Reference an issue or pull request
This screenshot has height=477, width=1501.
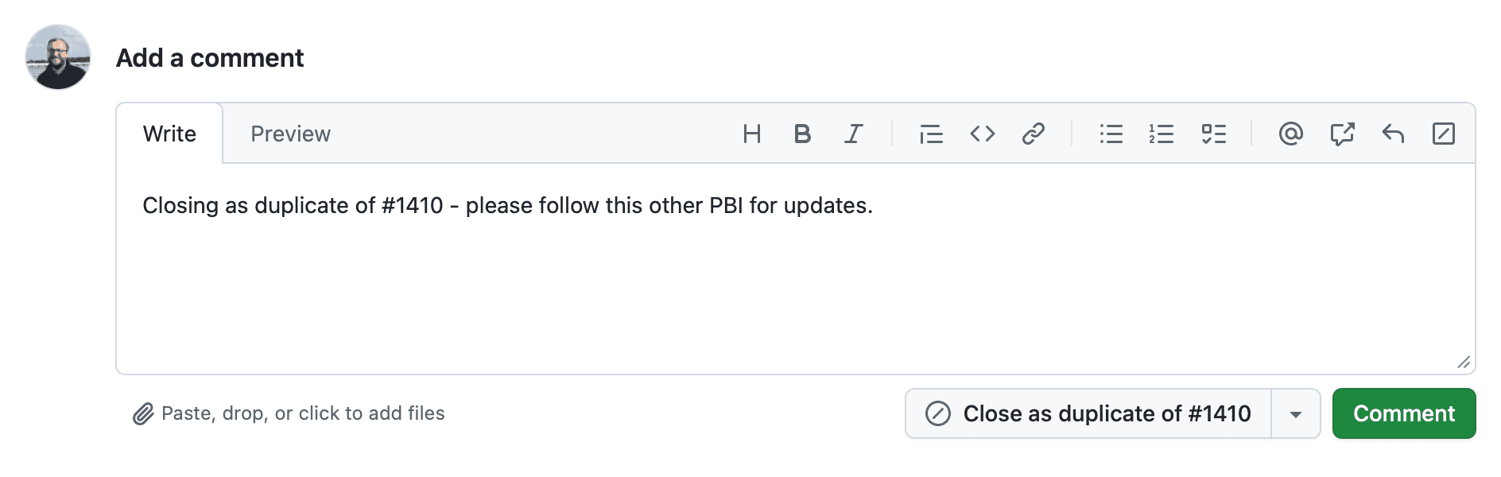pyautogui.click(x=1342, y=134)
